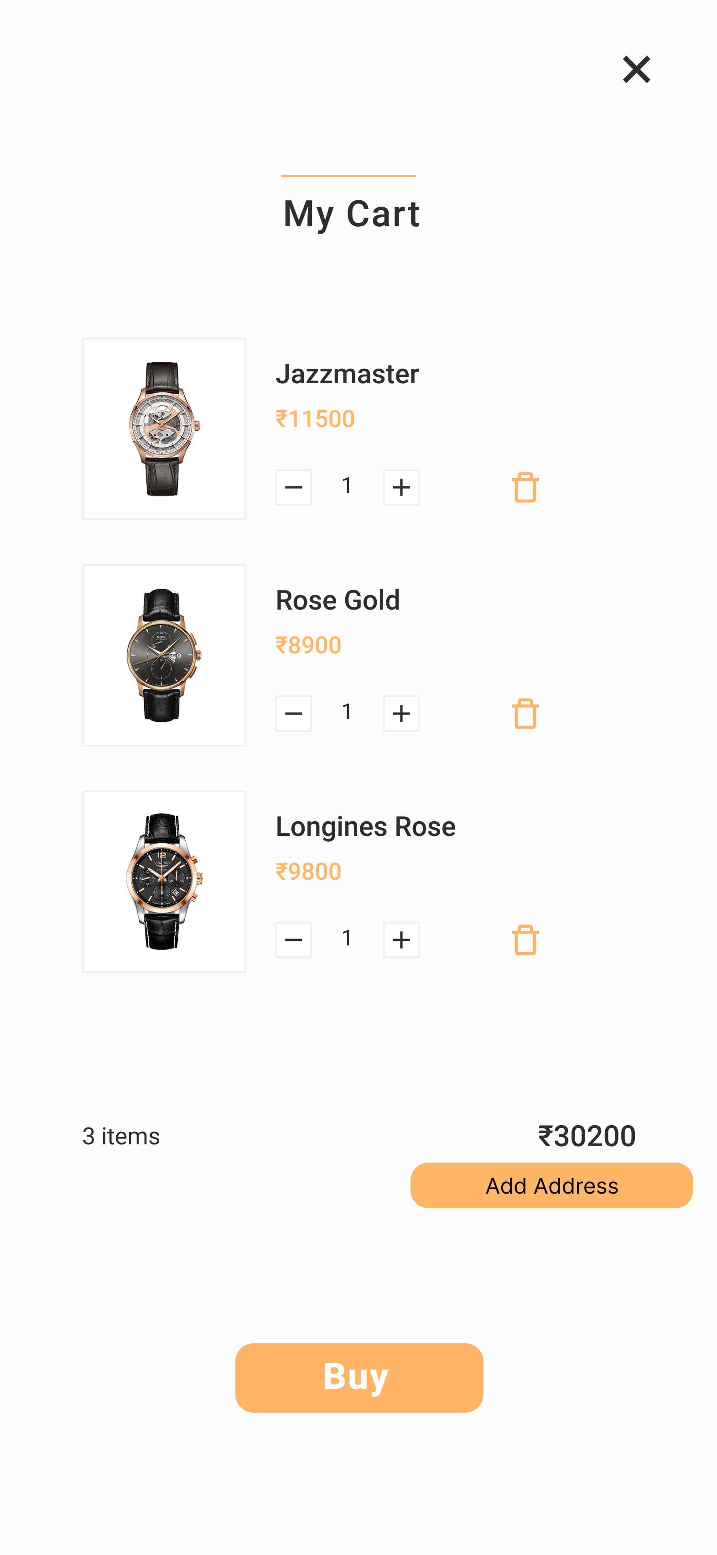This screenshot has width=717, height=1555.
Task: Select the Jazzmaster product name
Action: [347, 374]
